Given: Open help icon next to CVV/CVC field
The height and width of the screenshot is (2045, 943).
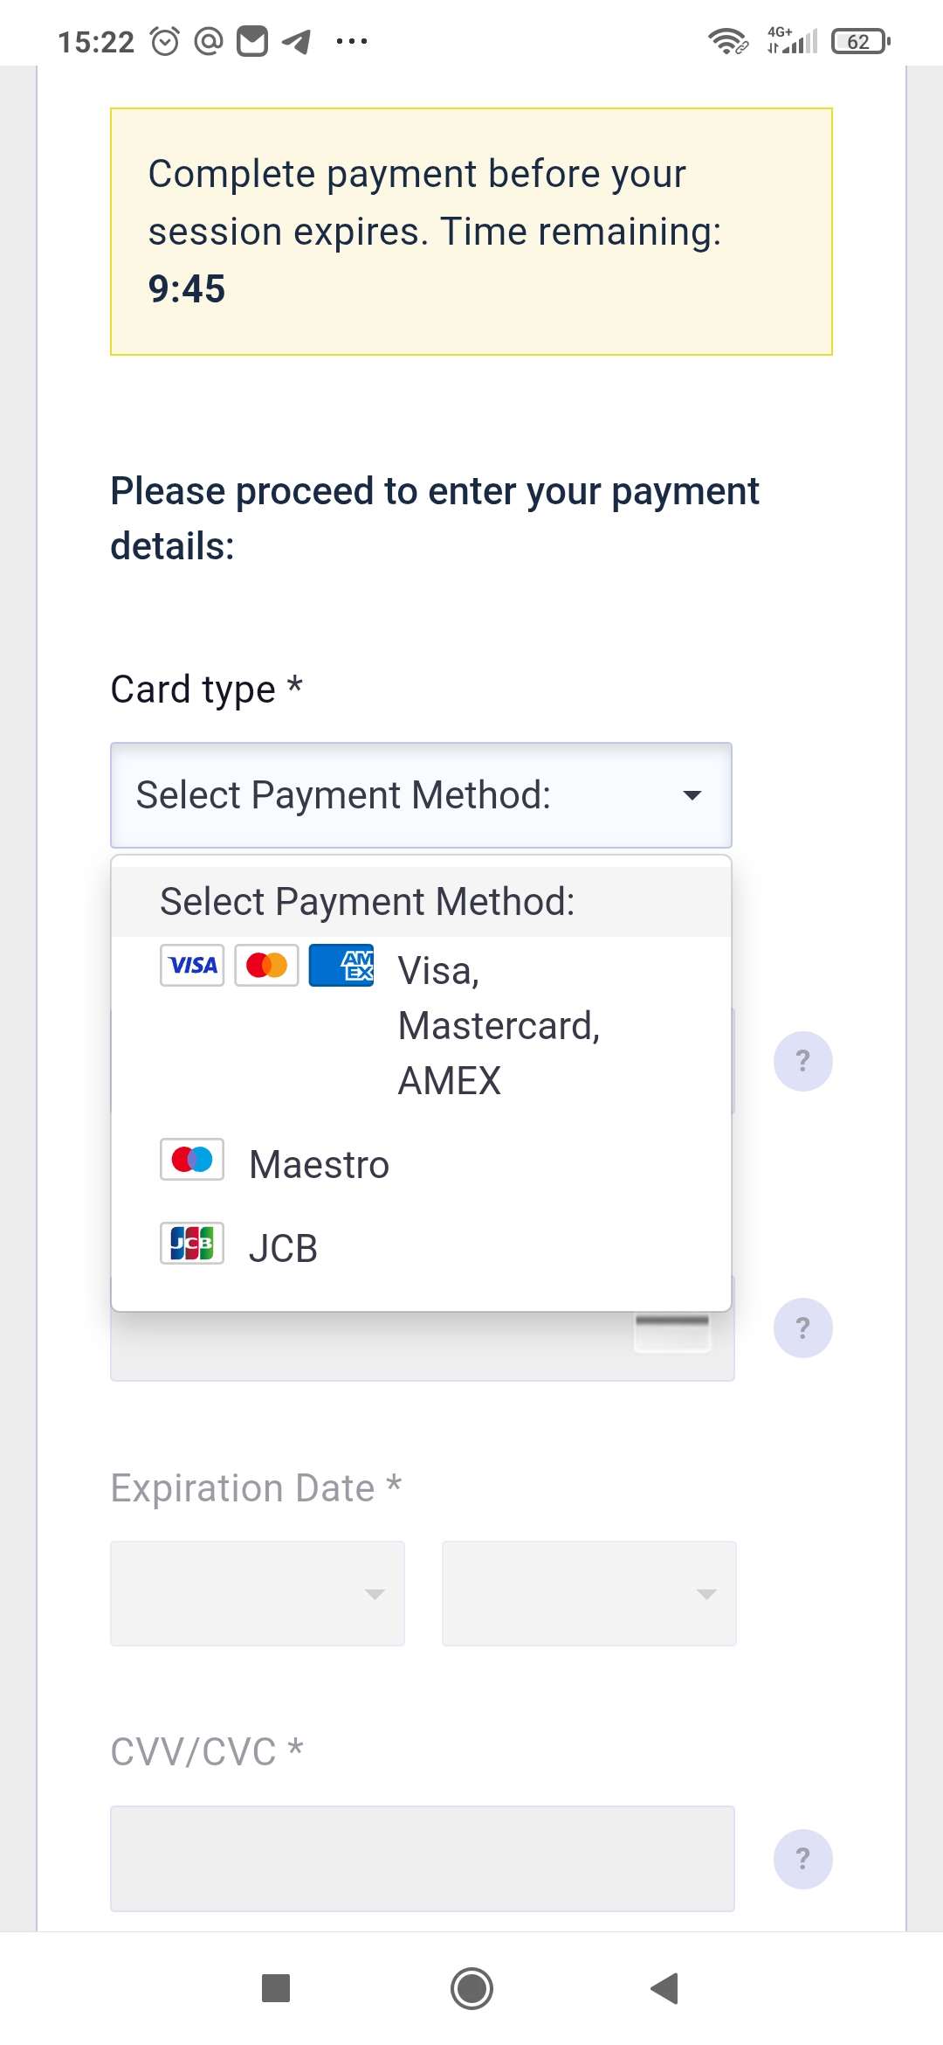Looking at the screenshot, I should click(x=803, y=1859).
